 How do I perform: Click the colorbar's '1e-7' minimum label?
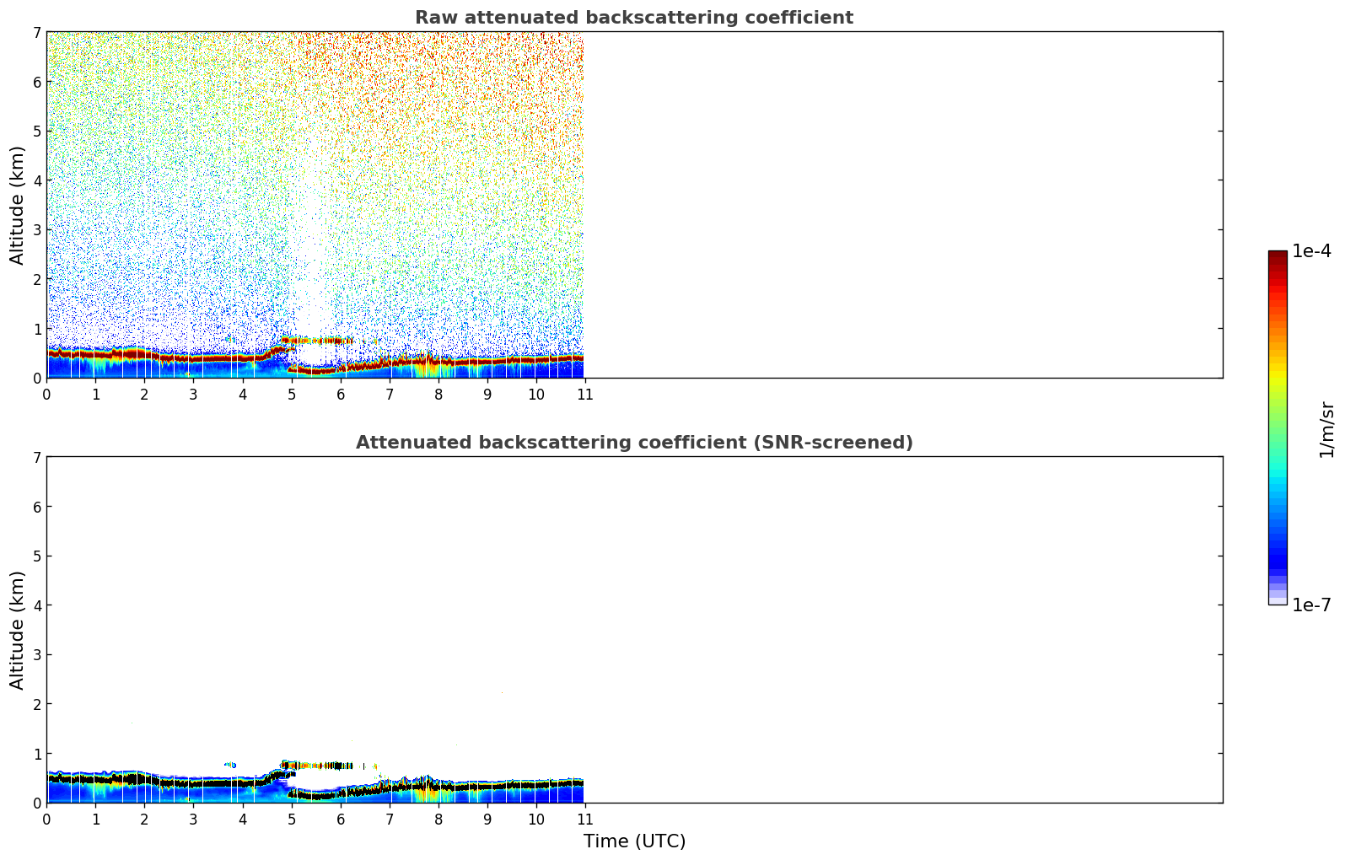tap(1311, 605)
